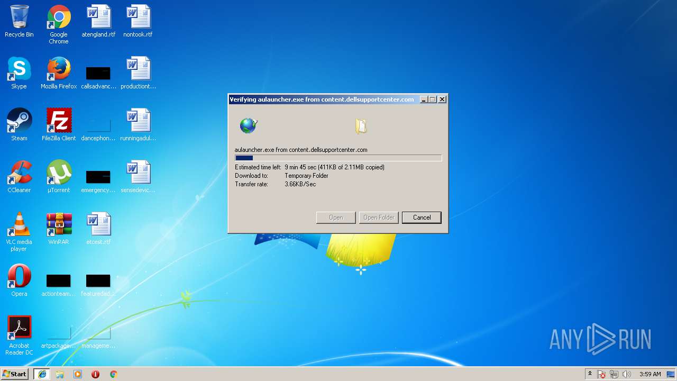Click aulauncher.exe source text in dialog
This screenshot has height=381, width=677.
coord(301,150)
